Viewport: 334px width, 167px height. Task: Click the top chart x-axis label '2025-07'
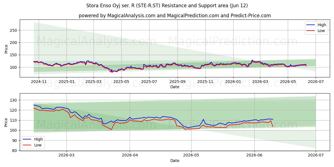click(x=149, y=82)
